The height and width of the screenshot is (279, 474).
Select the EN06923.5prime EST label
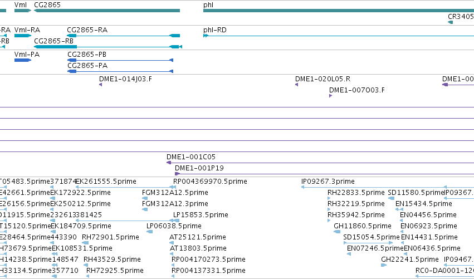pyautogui.click(x=429, y=226)
